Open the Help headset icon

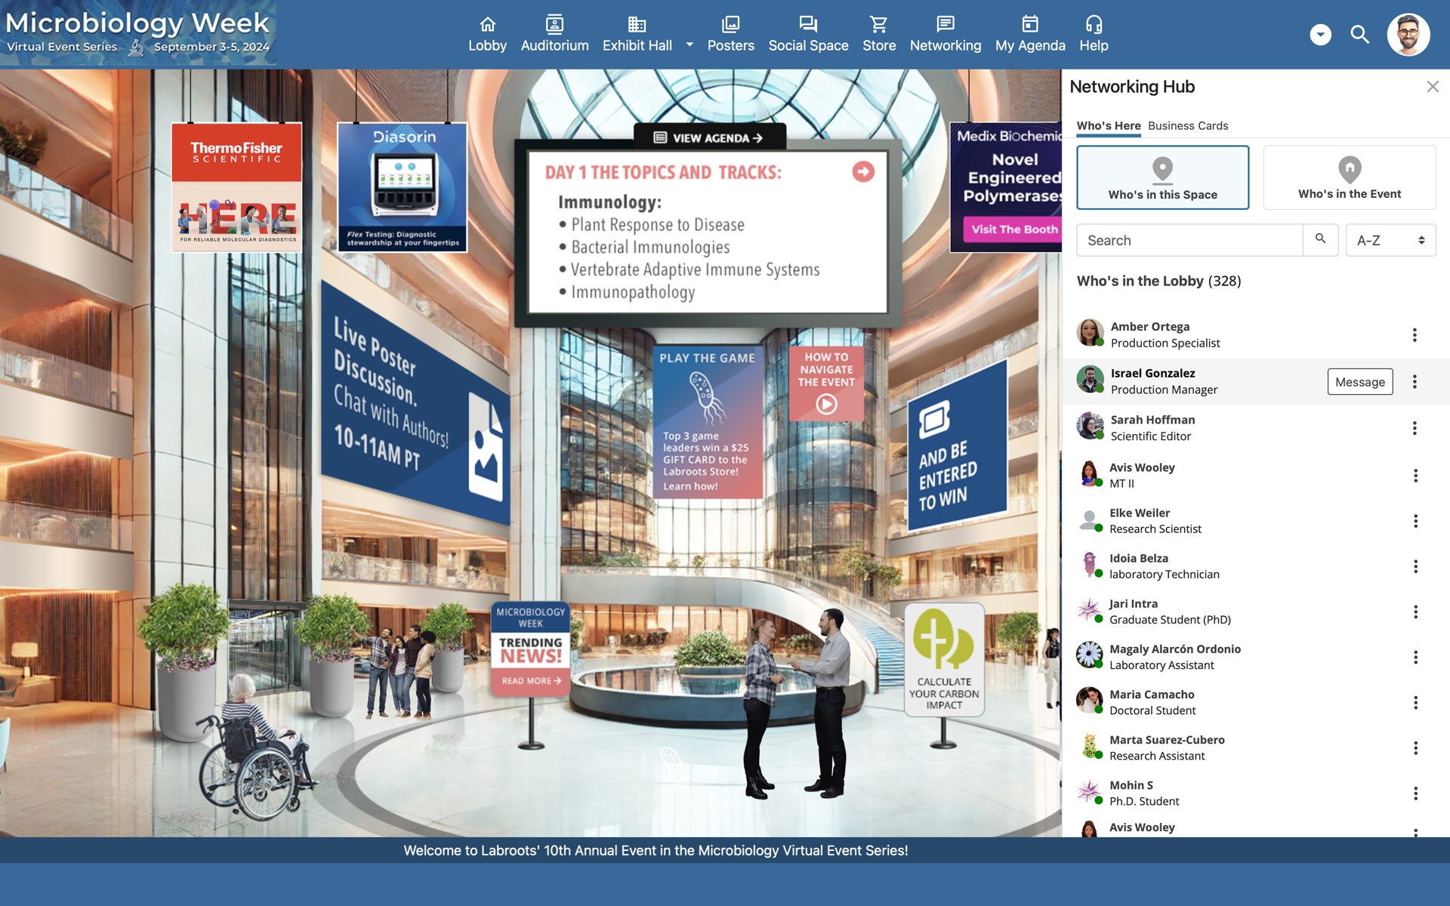[x=1094, y=25]
